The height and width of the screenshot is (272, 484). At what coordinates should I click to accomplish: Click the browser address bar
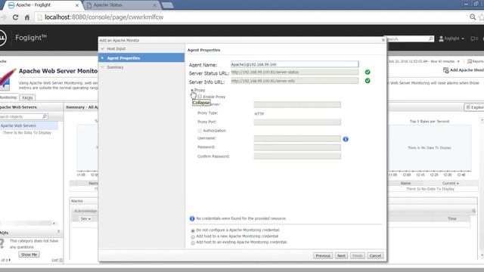tap(250, 17)
